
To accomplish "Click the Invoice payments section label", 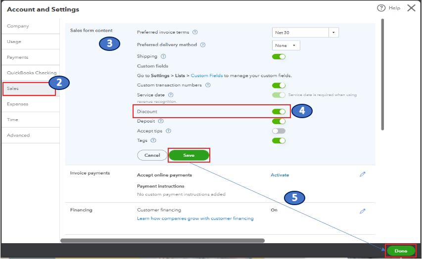I will [90, 173].
